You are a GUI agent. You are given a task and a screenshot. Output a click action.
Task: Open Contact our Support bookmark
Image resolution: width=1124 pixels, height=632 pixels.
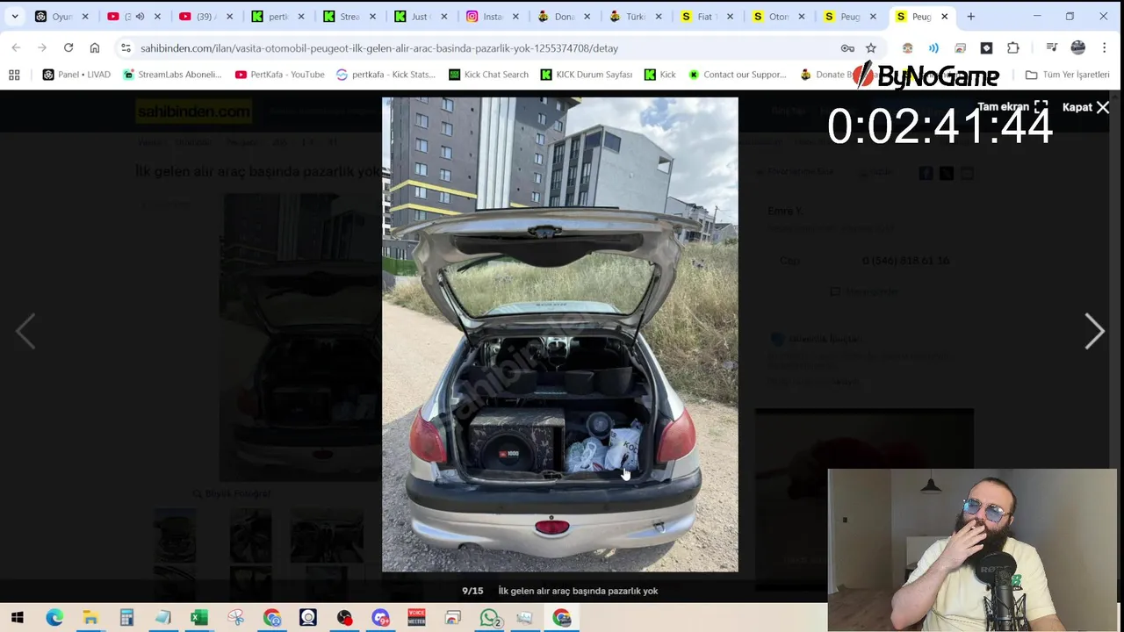pos(737,75)
